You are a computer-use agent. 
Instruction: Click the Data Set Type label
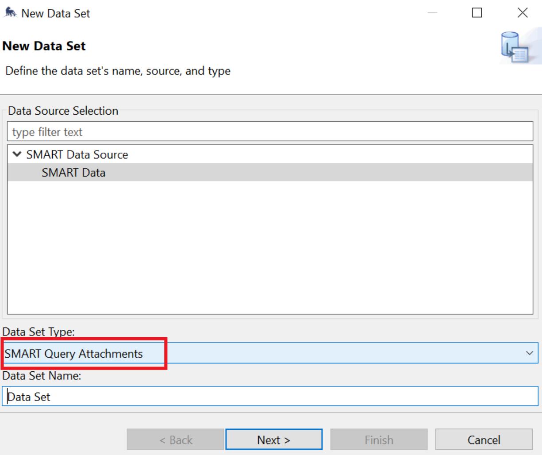point(39,332)
